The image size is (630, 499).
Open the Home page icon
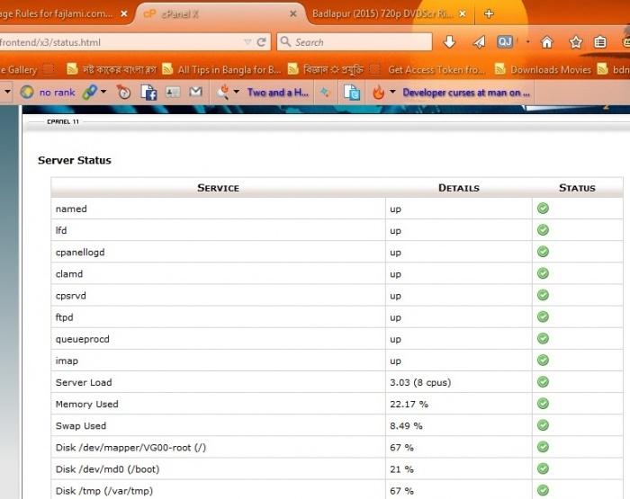547,41
